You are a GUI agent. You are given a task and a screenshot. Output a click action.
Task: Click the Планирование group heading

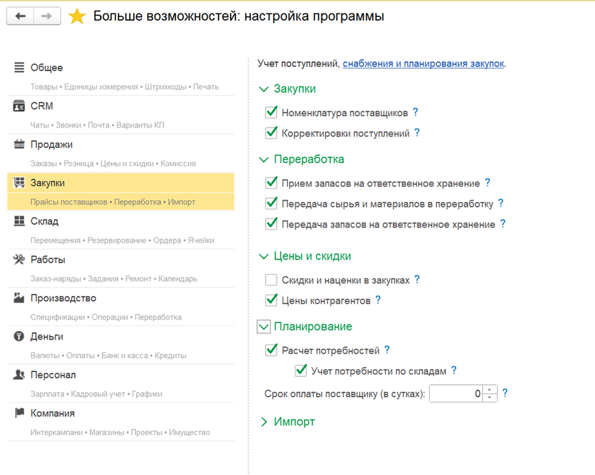coord(313,327)
